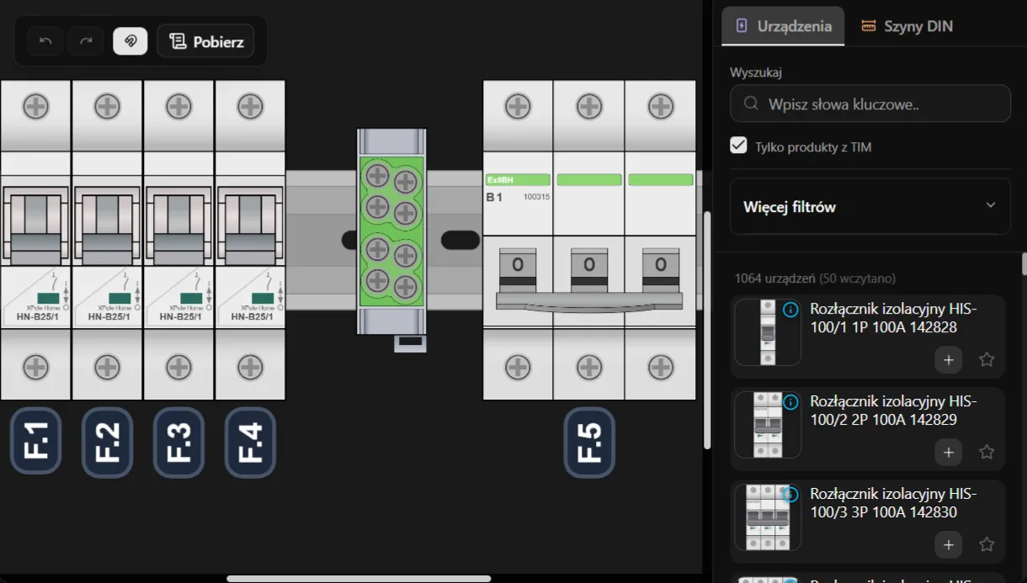Click the Pobierz download button
Image resolution: width=1027 pixels, height=583 pixels.
(x=205, y=40)
